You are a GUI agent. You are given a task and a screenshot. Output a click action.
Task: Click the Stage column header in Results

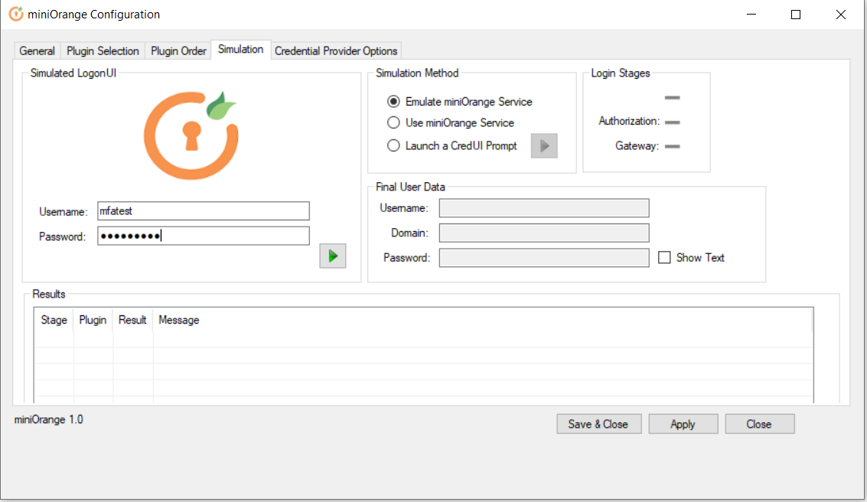click(x=54, y=320)
